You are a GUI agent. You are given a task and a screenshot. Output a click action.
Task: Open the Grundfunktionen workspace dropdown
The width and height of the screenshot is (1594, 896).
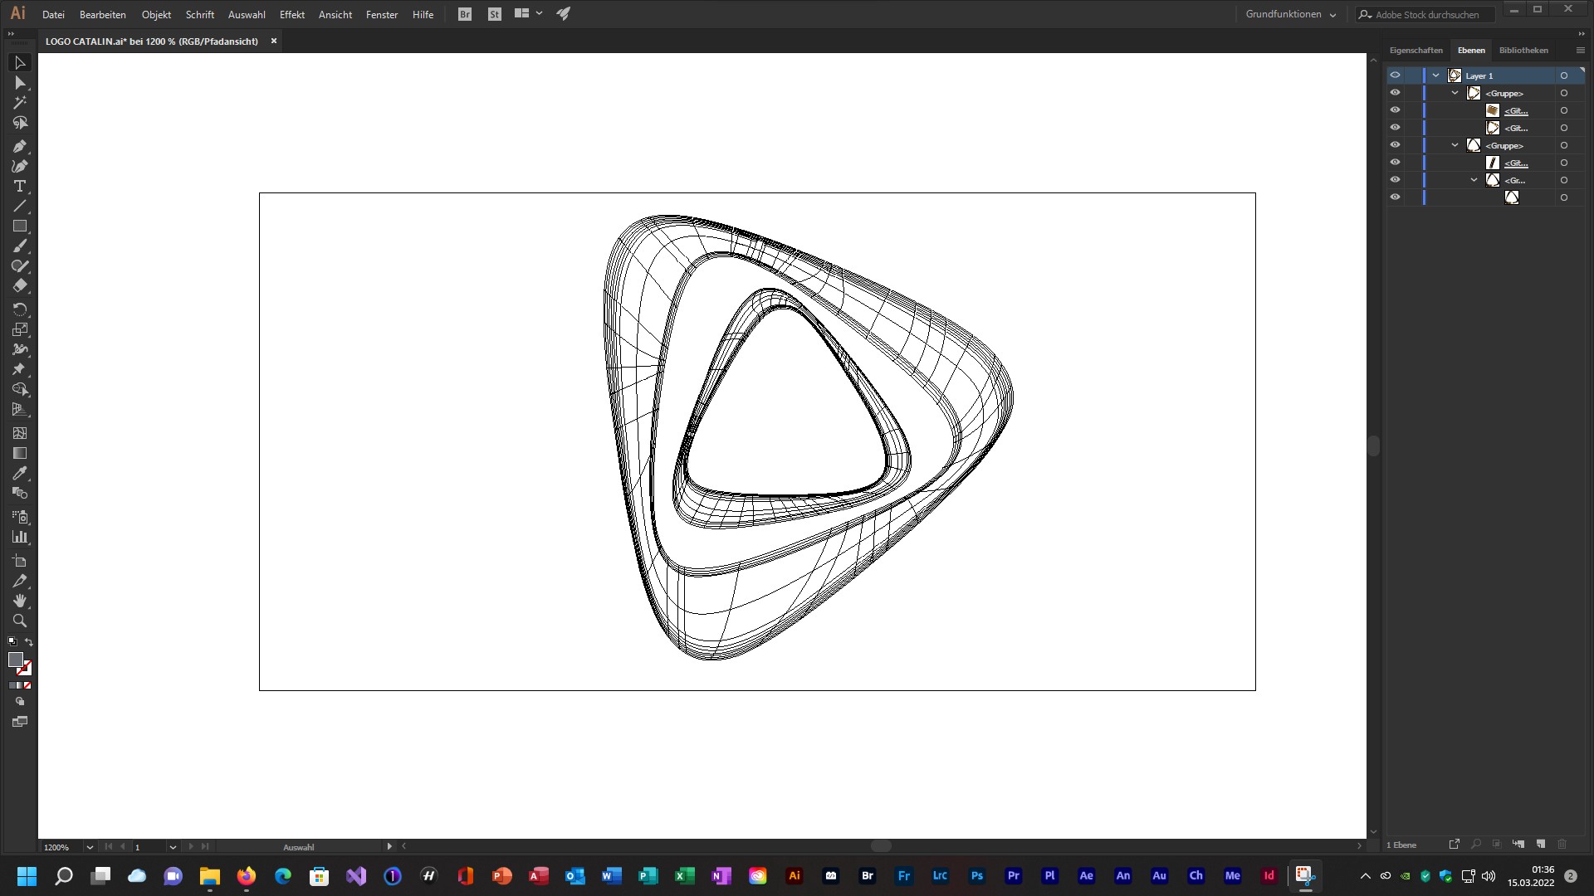pyautogui.click(x=1290, y=14)
